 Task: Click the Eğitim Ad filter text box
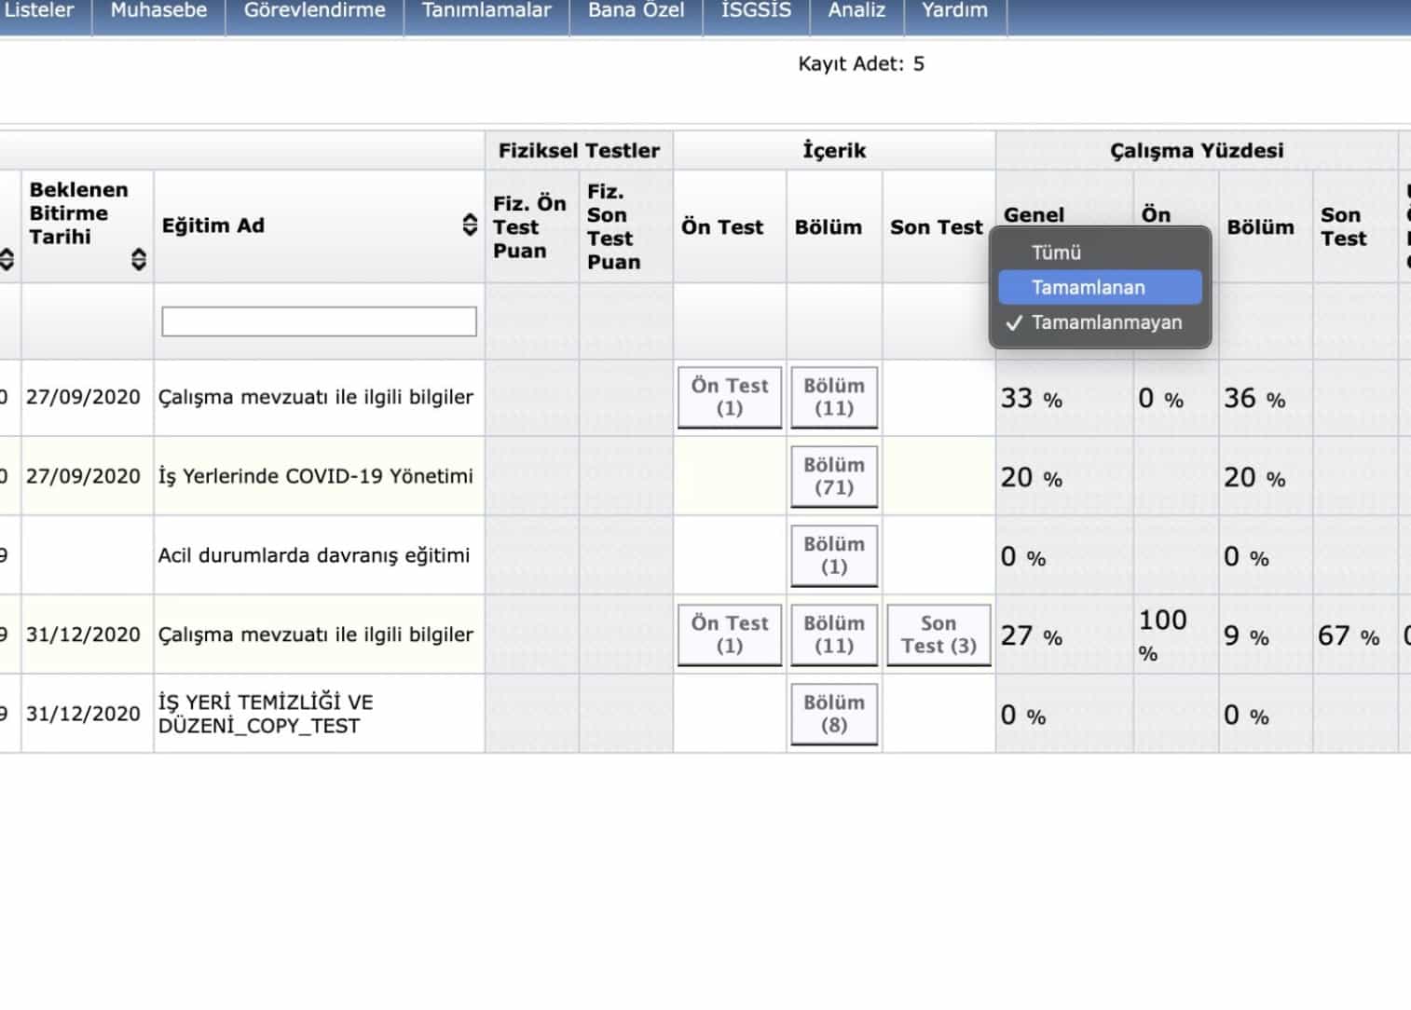tap(319, 321)
